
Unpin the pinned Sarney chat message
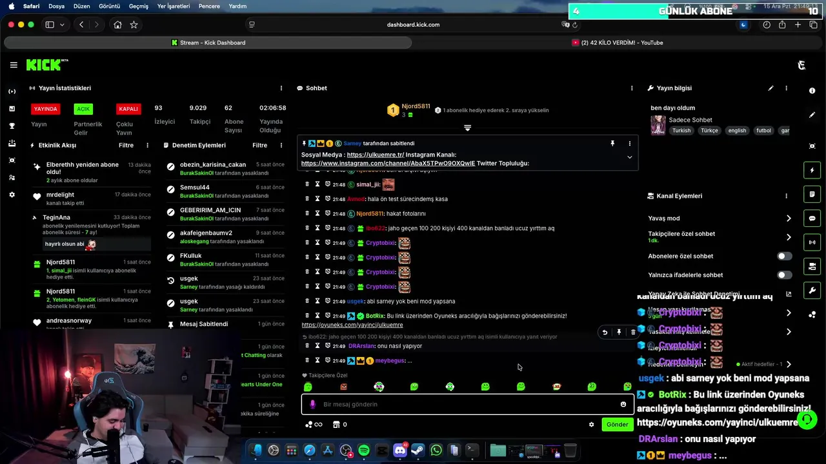(x=612, y=144)
